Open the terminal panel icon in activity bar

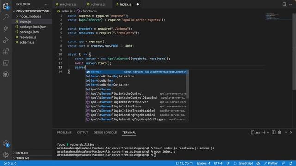(x=6, y=63)
